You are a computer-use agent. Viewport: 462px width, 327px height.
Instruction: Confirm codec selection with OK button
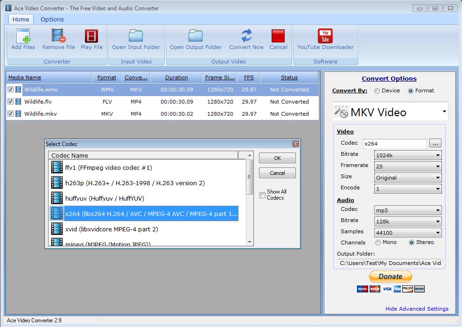tap(277, 158)
